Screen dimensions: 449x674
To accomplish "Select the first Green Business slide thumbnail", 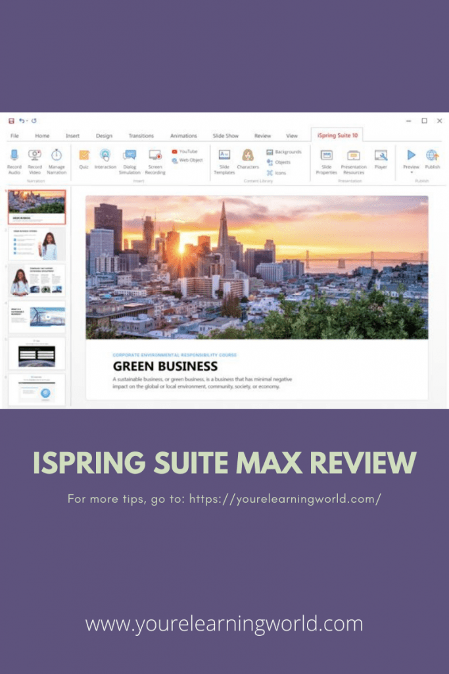I will (x=37, y=207).
